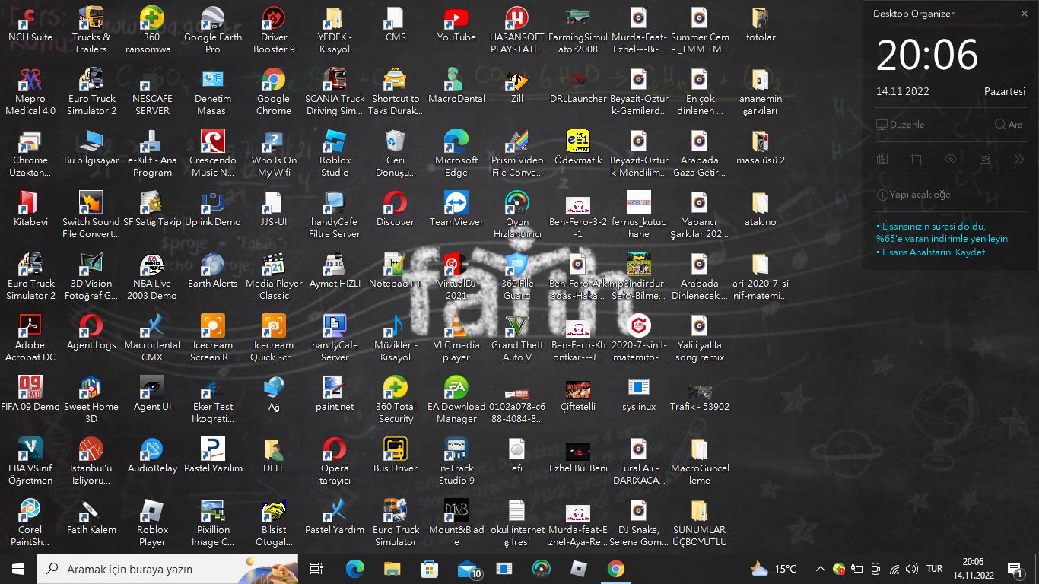Click Ara search in the Desktop Organizer

click(1009, 125)
